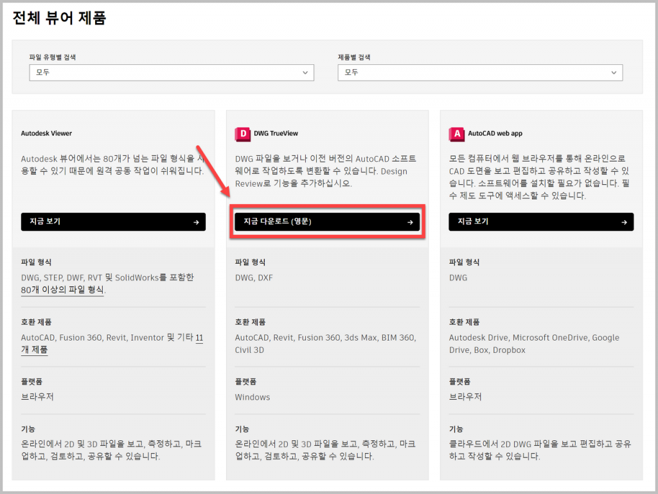
Task: Click the DWG TrueView red D icon
Action: pyautogui.click(x=242, y=133)
